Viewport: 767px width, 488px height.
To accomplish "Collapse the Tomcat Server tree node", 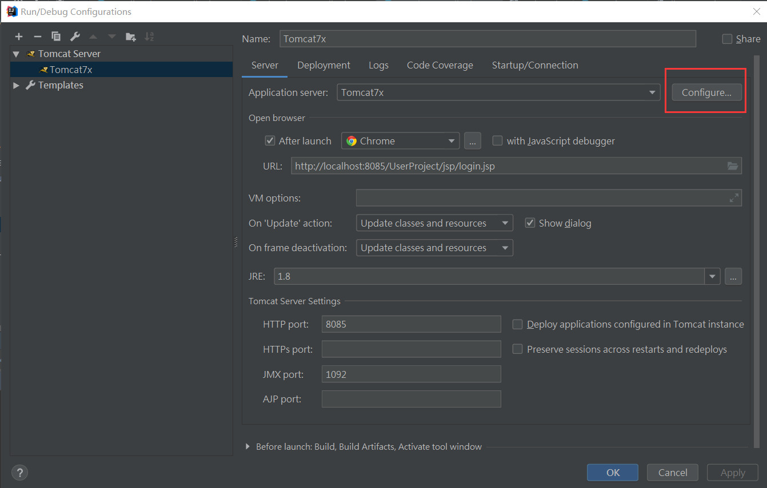I will click(x=16, y=54).
